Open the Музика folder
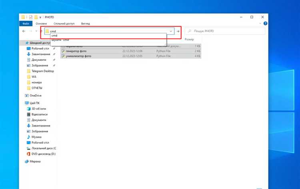The height and width of the screenshot is (189, 300). pos(36,137)
